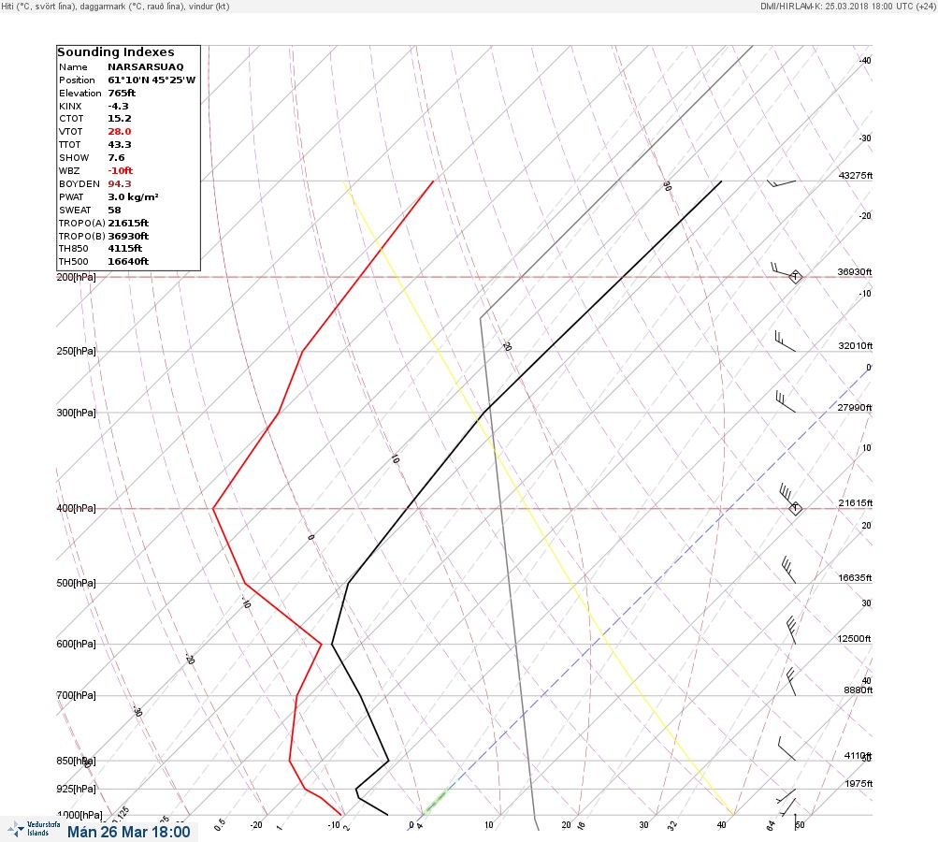Click the 27990ft altitude label
Screen dimensions: 938x842
click(x=855, y=408)
